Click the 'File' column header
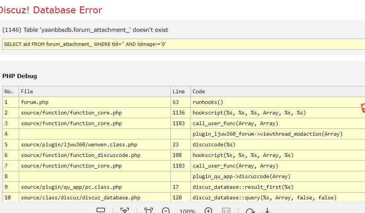Screen dimensions: 365x213 [x=95, y=91]
